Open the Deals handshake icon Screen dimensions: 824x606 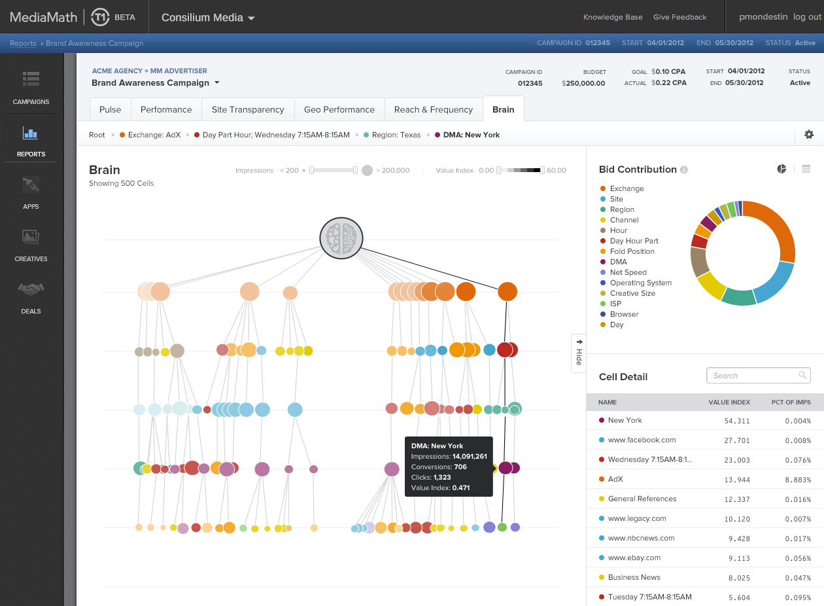pos(31,289)
